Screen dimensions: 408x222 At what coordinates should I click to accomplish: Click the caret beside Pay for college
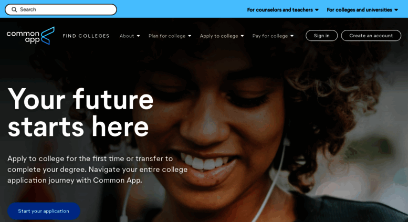click(x=292, y=36)
